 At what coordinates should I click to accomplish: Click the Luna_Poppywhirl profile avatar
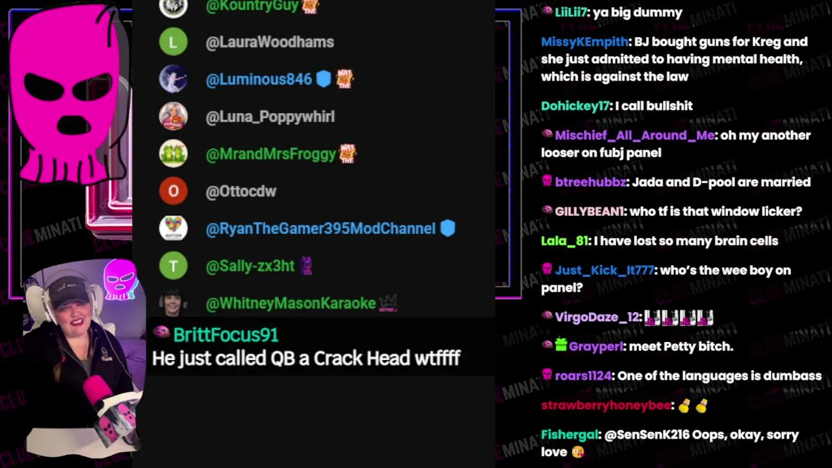pos(174,117)
